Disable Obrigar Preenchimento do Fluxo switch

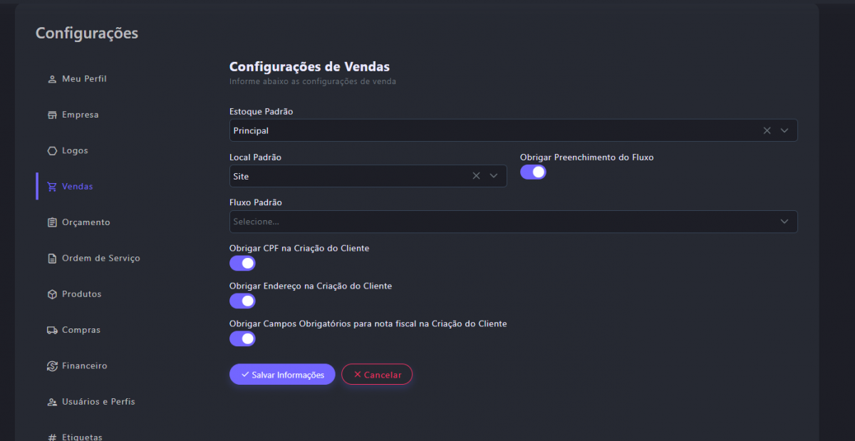click(533, 172)
